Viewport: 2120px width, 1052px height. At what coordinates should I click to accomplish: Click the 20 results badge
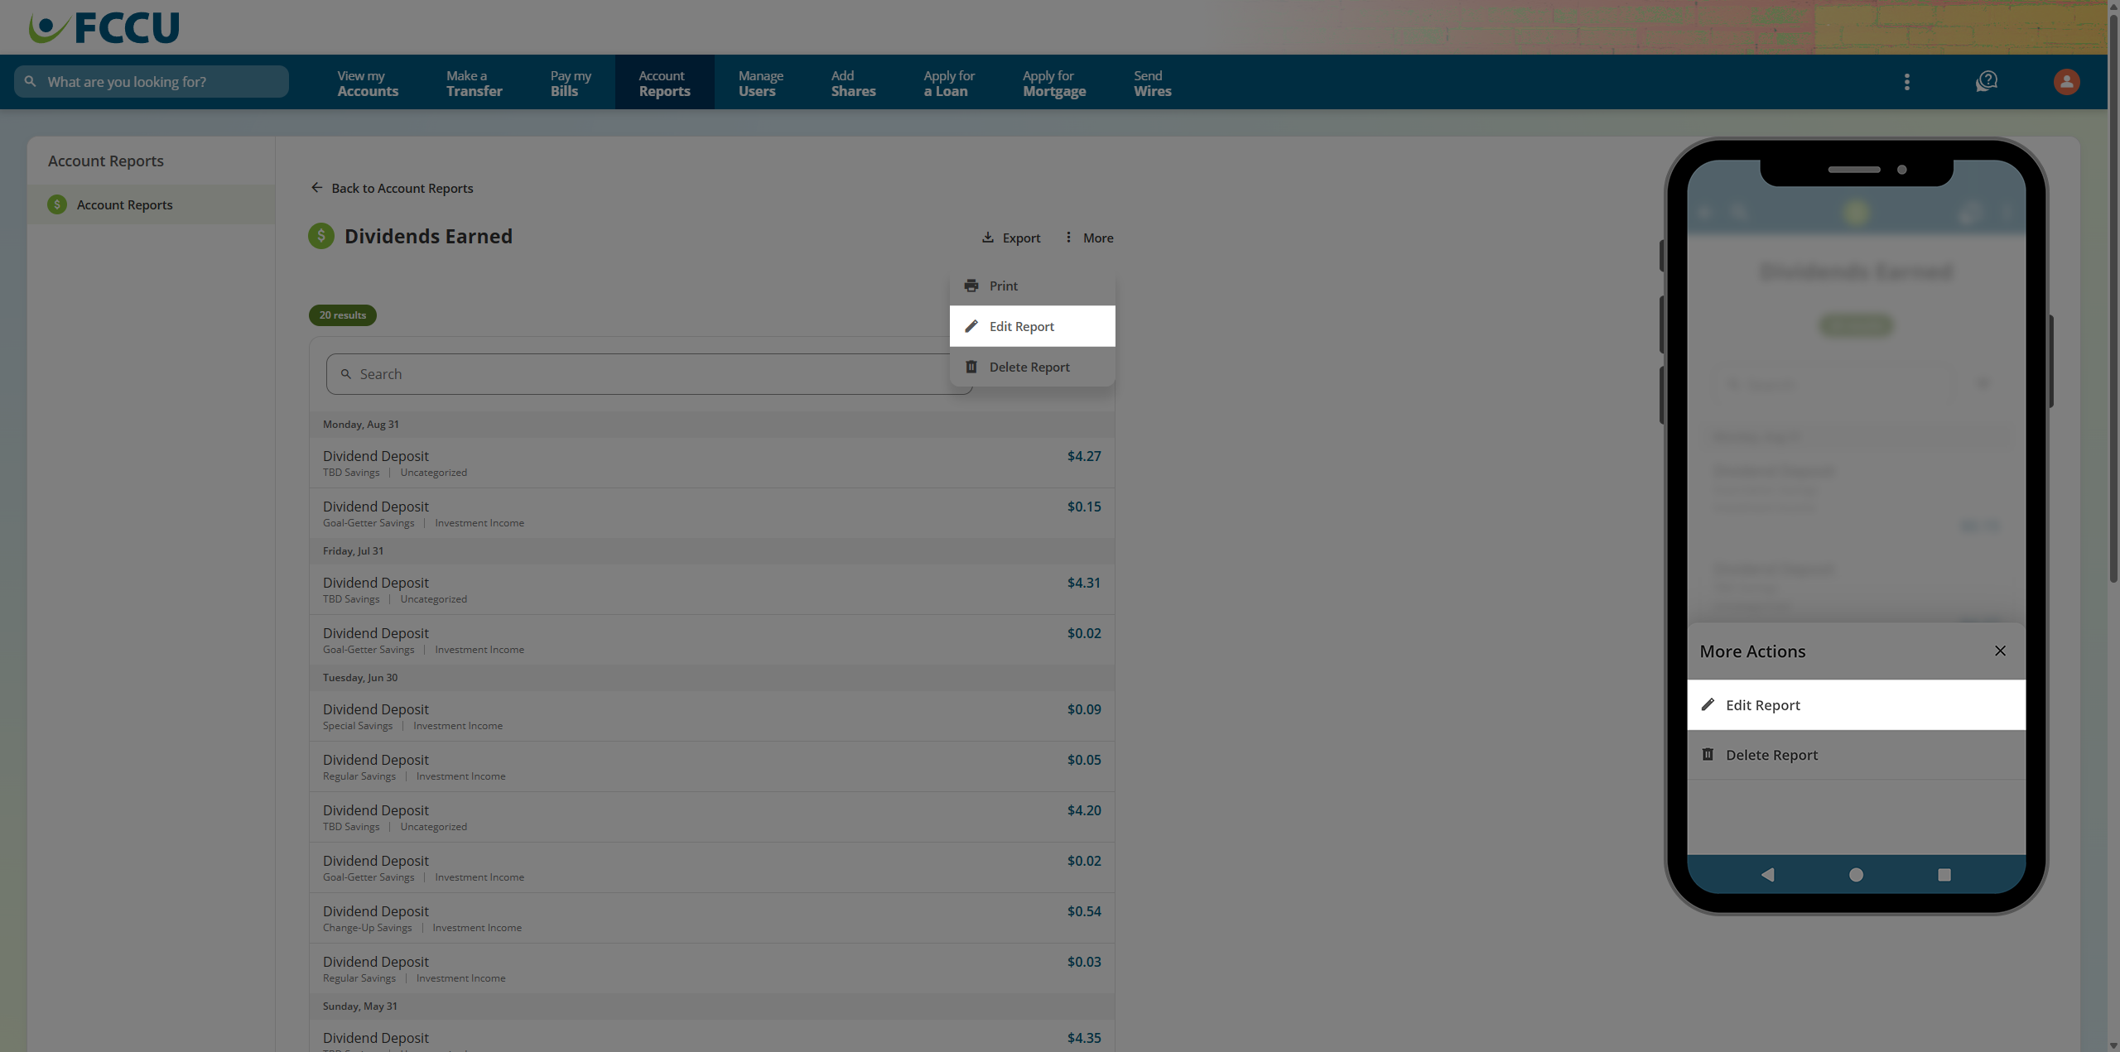coord(342,315)
